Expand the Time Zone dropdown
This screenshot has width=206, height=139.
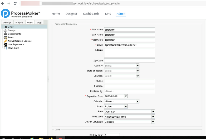pos(153,117)
